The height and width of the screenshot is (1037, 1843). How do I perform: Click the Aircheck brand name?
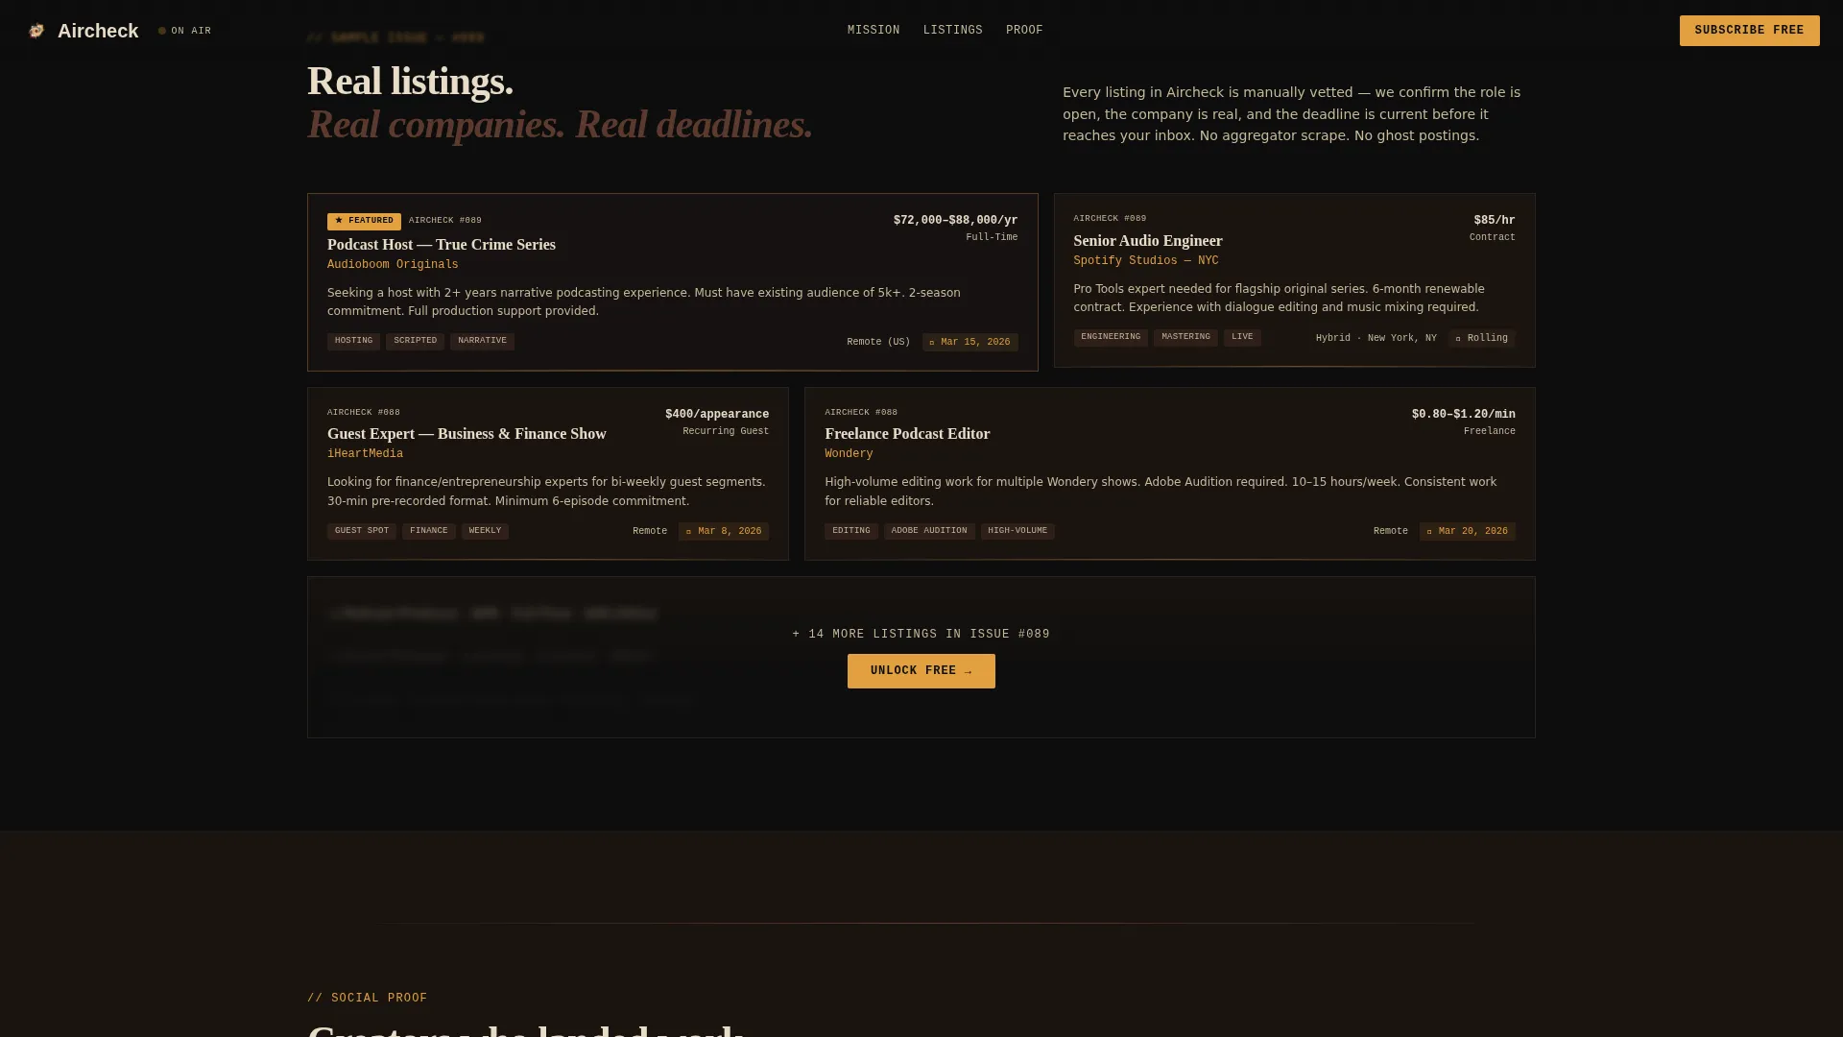98,31
